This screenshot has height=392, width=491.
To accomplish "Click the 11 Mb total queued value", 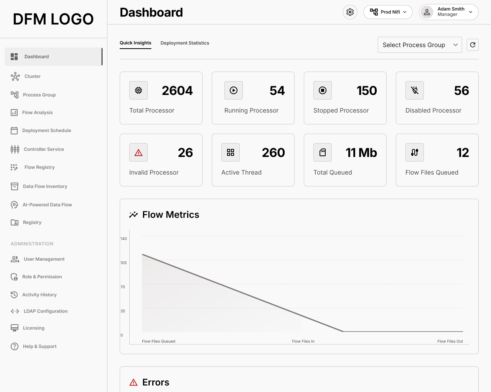I will click(361, 152).
